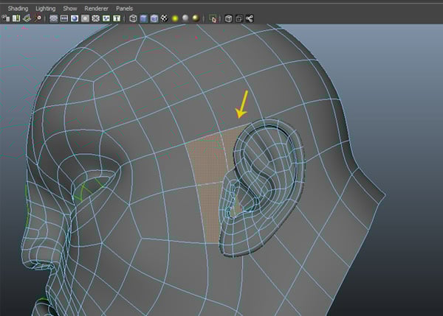Toggle the field chart icon
Screen dimensions: 443x316
coord(96,18)
